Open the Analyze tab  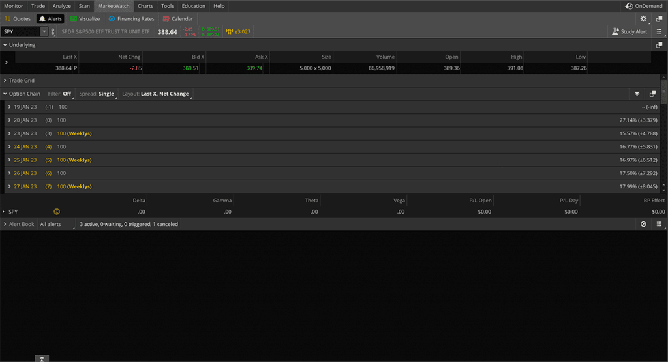click(62, 6)
